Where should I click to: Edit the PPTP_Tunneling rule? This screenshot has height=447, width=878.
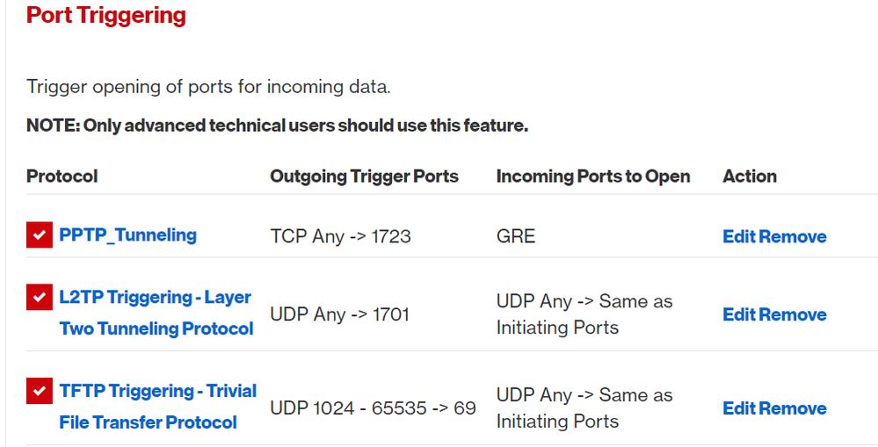[739, 236]
